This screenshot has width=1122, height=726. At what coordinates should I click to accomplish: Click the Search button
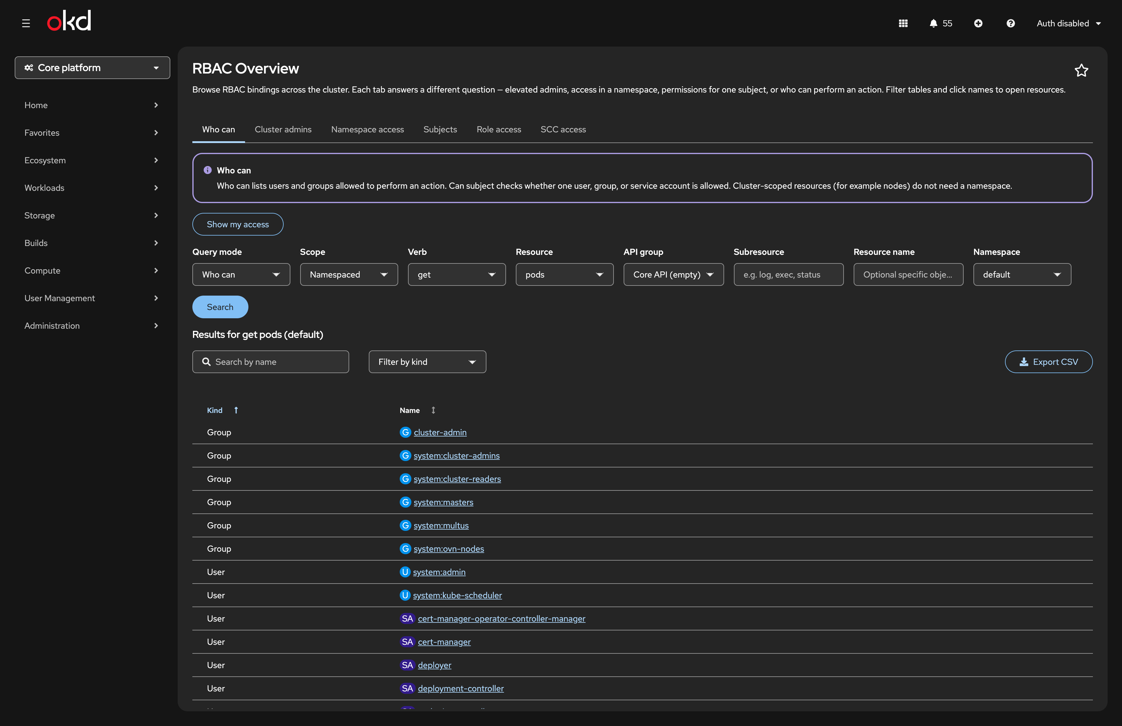pyautogui.click(x=220, y=307)
